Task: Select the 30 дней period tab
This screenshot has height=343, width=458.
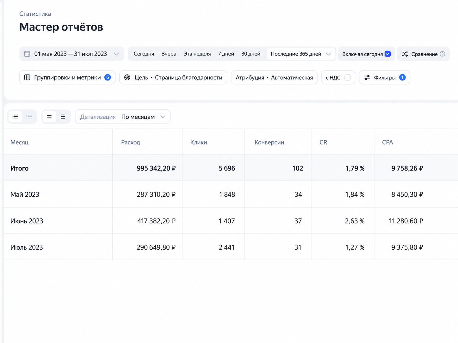Action: point(251,54)
